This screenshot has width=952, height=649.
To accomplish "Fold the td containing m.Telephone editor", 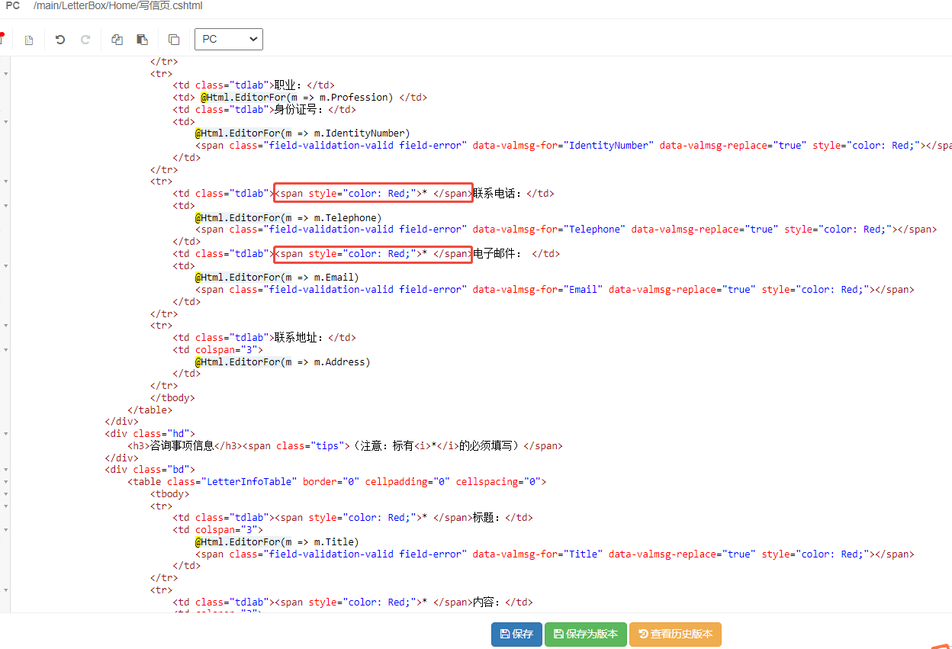I will (x=6, y=206).
